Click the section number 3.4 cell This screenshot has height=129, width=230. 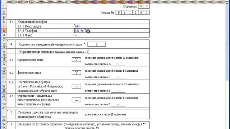coord(11,22)
